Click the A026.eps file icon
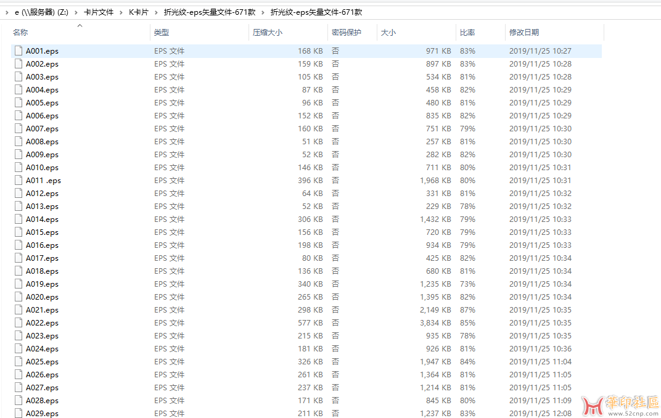This screenshot has width=661, height=418. pos(18,375)
